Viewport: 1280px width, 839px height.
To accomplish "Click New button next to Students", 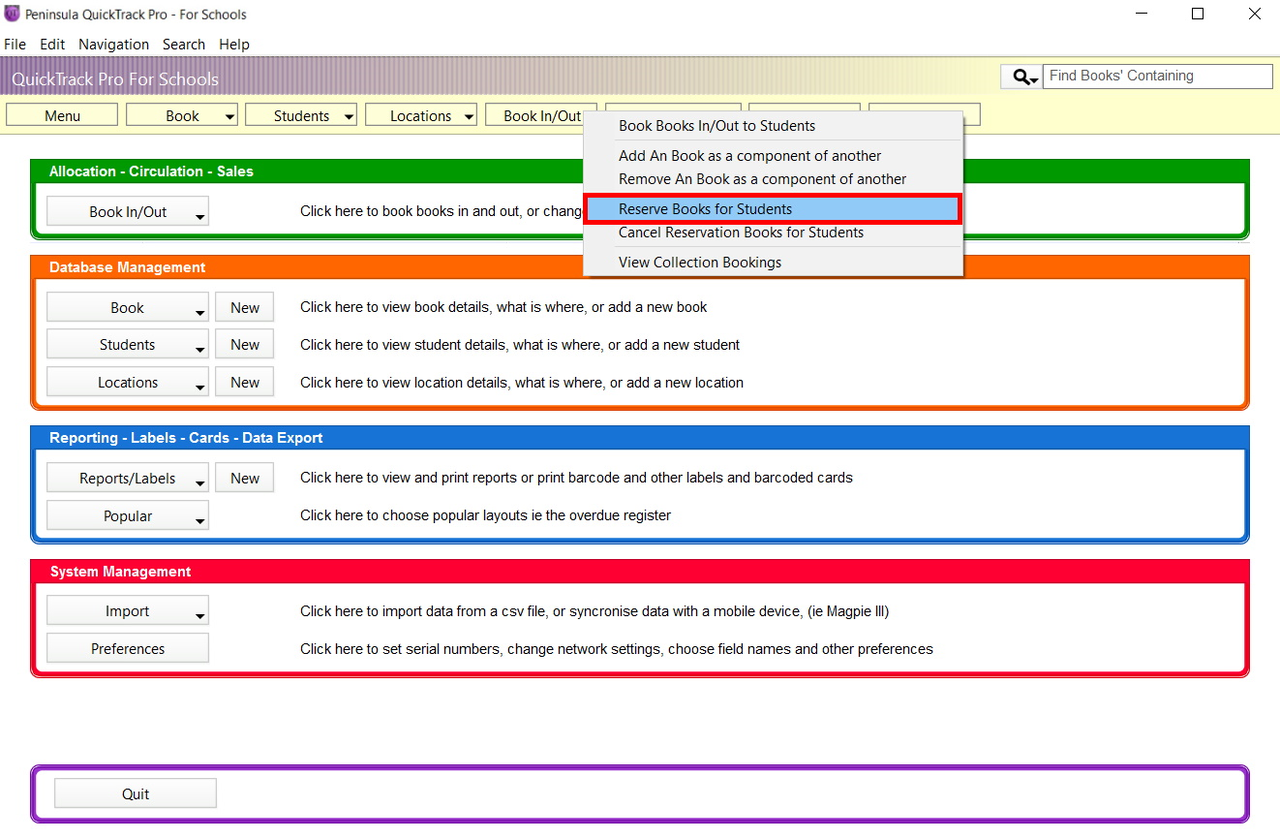I will click(x=245, y=345).
